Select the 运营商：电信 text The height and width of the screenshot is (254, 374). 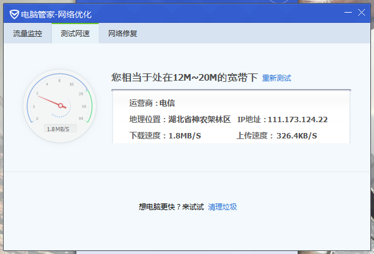(x=152, y=103)
